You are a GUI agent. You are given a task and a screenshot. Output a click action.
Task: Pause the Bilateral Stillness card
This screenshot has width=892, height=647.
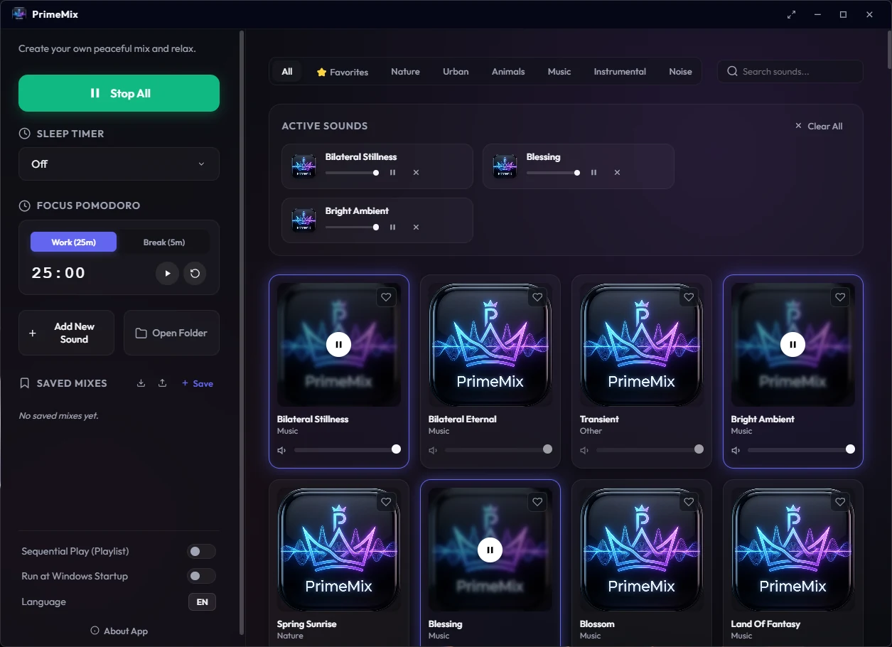(338, 345)
